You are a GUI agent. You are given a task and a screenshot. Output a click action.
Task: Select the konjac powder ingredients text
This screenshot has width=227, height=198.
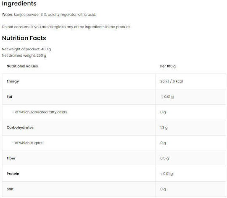click(x=49, y=15)
